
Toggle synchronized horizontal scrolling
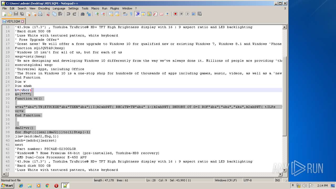click(x=117, y=14)
